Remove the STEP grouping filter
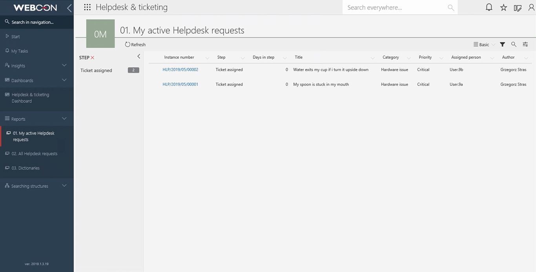This screenshot has width=536, height=272. [93, 58]
